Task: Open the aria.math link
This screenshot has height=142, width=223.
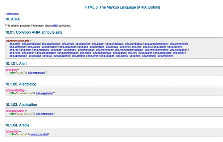Action: coord(57,50)
